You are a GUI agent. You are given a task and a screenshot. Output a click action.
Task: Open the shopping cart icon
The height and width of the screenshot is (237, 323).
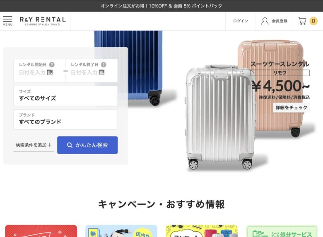pyautogui.click(x=302, y=21)
